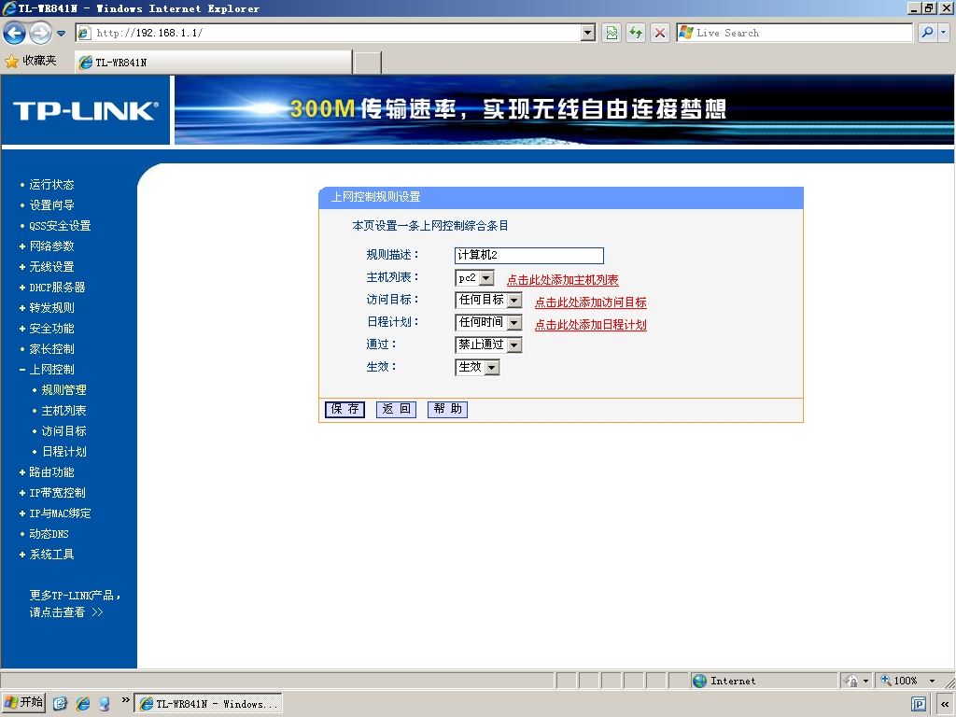Click the show desktop quick launch icon

(x=105, y=704)
